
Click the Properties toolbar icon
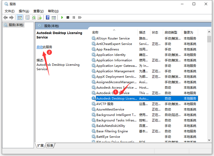point(27,17)
